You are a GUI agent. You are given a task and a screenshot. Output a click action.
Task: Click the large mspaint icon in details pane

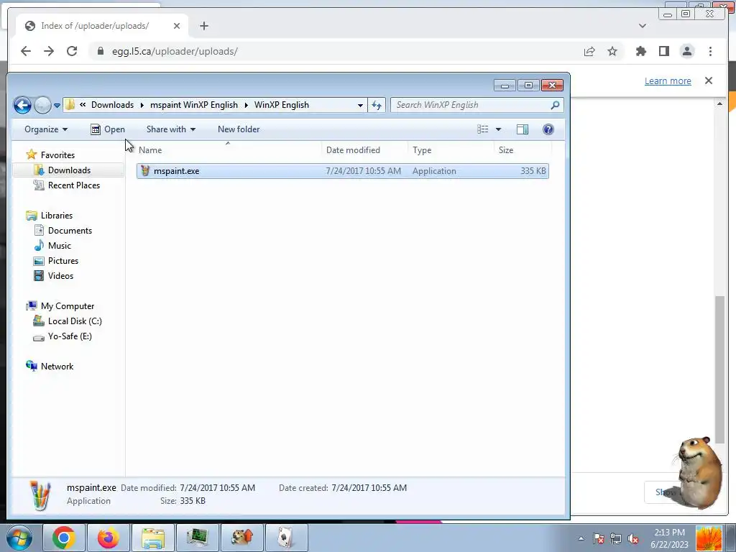click(x=40, y=495)
